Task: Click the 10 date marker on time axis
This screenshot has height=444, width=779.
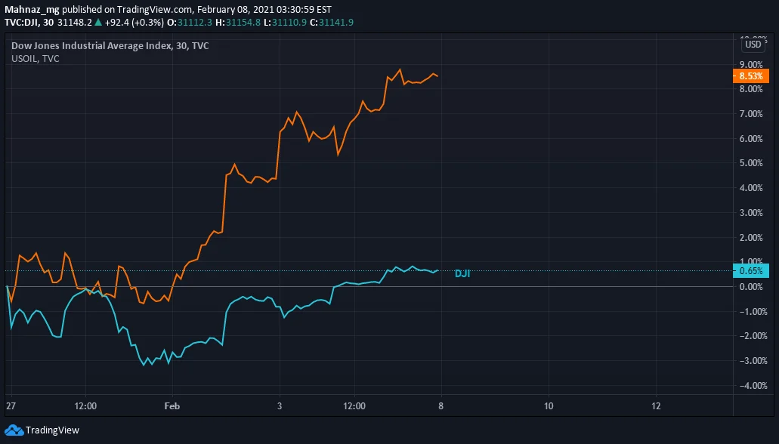Action: point(549,405)
